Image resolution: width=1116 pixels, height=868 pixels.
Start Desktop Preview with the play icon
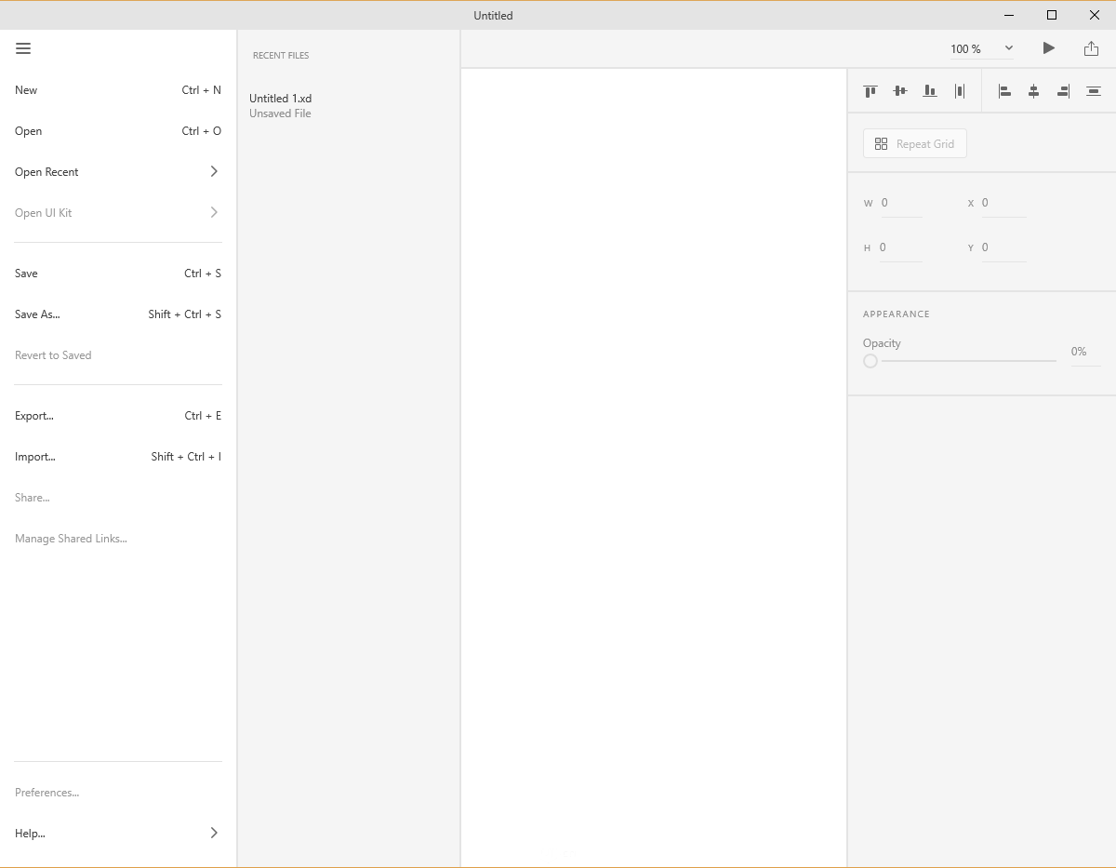(x=1048, y=47)
